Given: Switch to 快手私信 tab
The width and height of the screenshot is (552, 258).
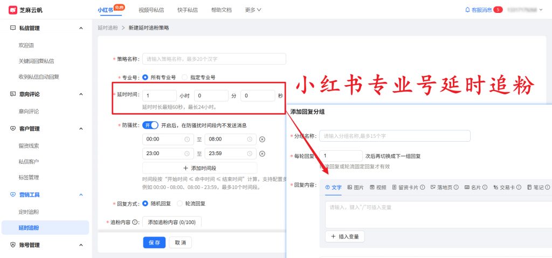Looking at the screenshot, I should (x=188, y=10).
